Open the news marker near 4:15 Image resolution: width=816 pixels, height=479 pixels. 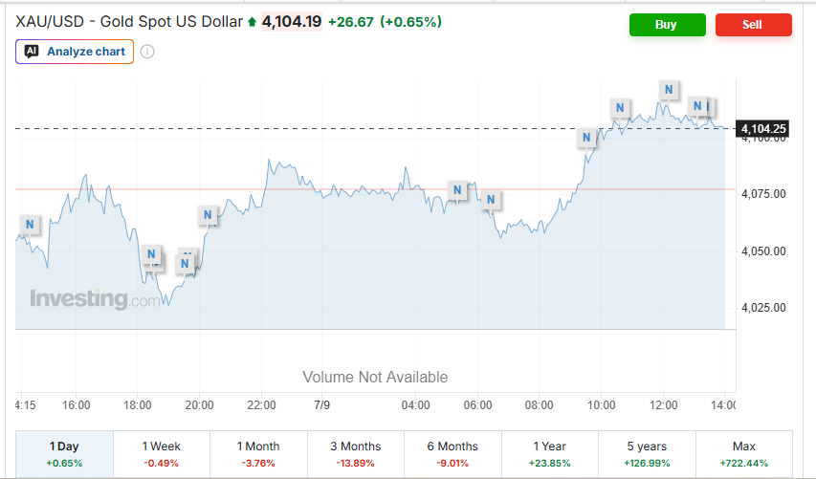[x=30, y=224]
